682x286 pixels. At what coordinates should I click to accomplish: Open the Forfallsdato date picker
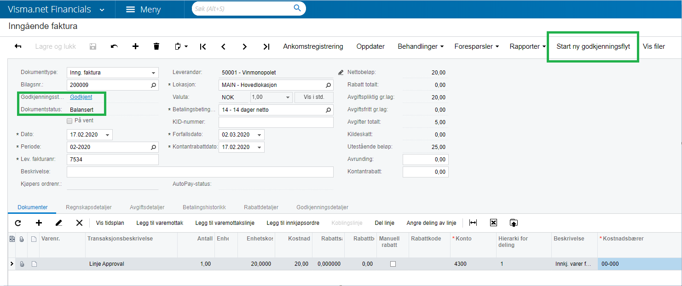(260, 135)
